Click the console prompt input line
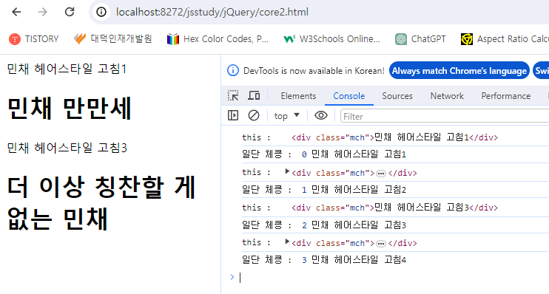The height and width of the screenshot is (294, 549). point(392,278)
